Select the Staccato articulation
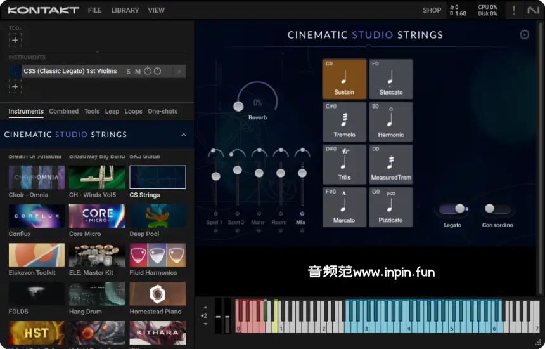Image resolution: width=545 pixels, height=349 pixels. point(390,79)
